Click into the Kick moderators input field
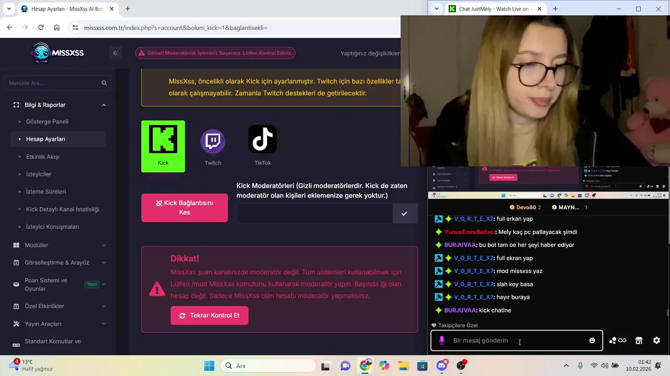The width and height of the screenshot is (670, 376). click(314, 214)
